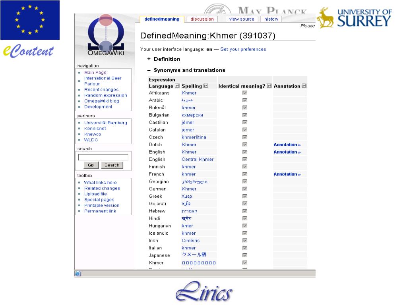The width and height of the screenshot is (407, 305).
Task: Open Catalan spelling jemer link
Action: 188,130
